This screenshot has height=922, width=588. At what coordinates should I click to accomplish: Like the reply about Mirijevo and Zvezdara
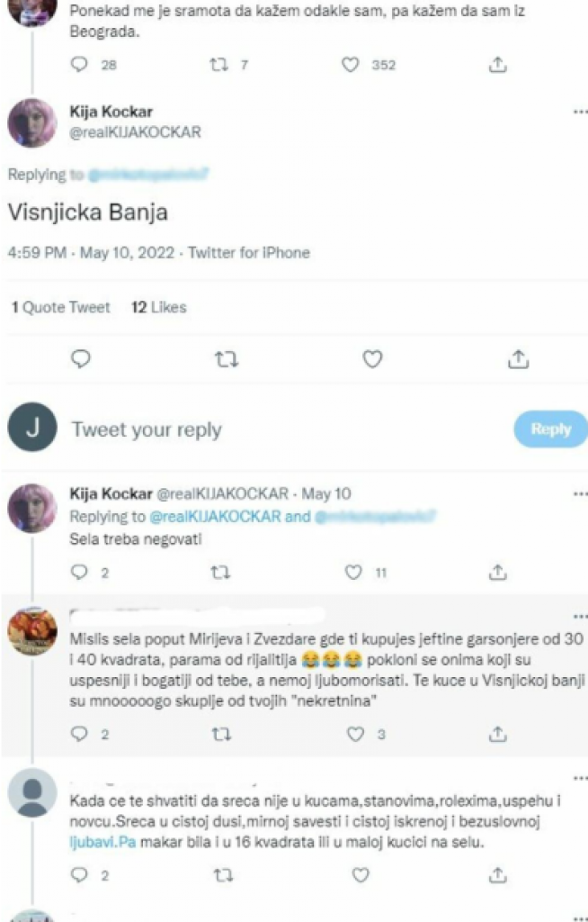pos(354,735)
